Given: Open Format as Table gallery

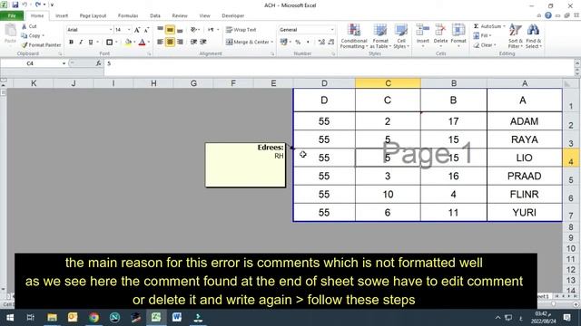Looking at the screenshot, I should pyautogui.click(x=380, y=36).
